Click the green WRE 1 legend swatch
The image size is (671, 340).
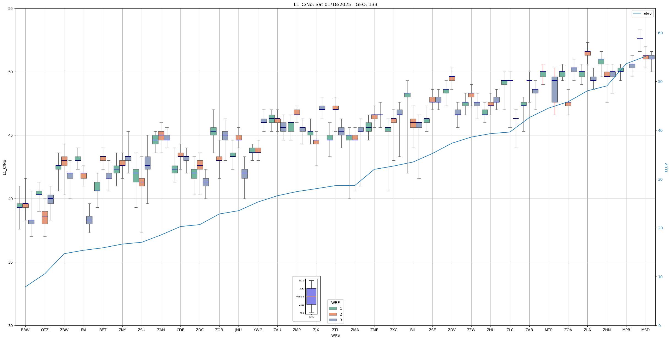pyautogui.click(x=333, y=308)
